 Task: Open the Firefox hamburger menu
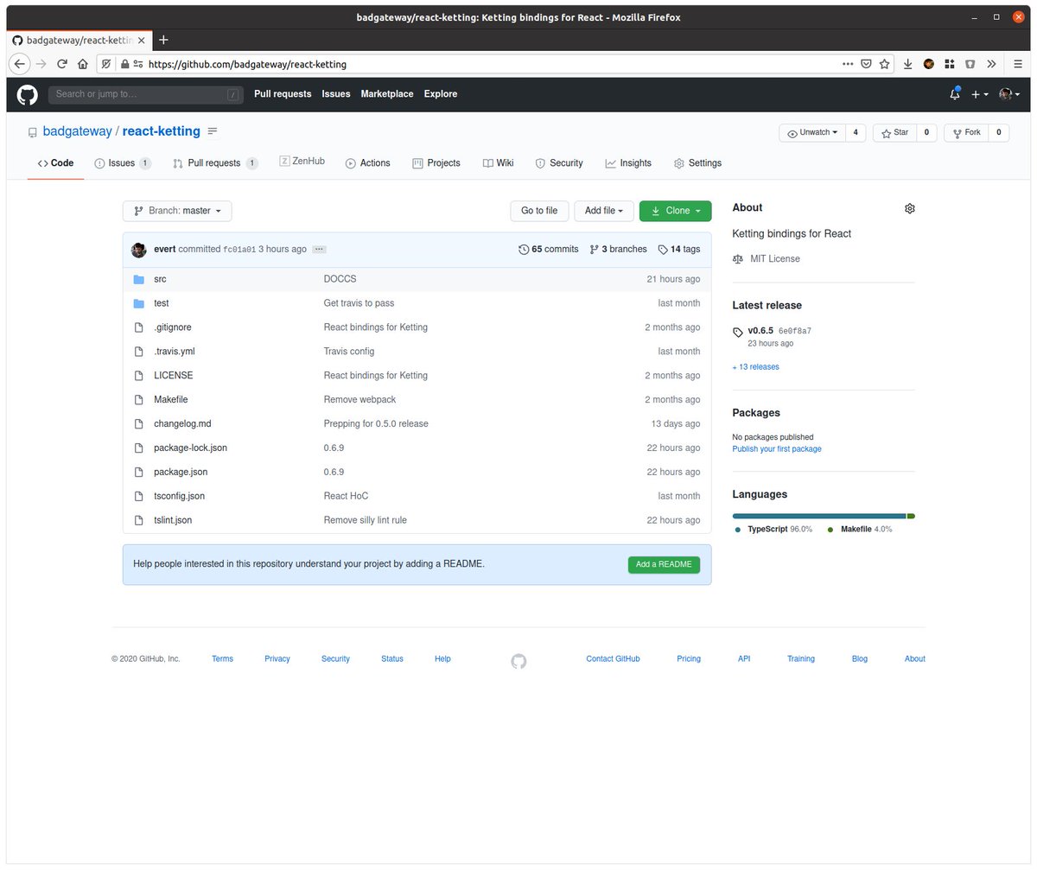1018,64
